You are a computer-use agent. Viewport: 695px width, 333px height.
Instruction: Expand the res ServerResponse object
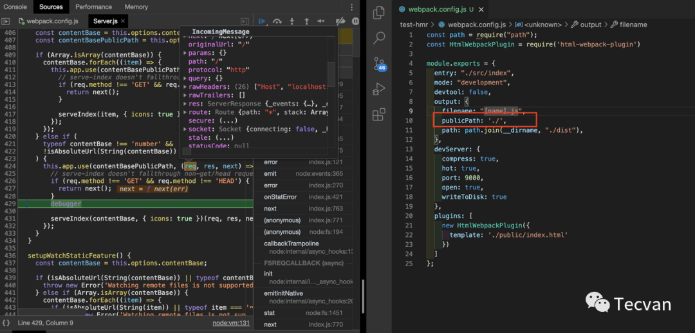[185, 103]
